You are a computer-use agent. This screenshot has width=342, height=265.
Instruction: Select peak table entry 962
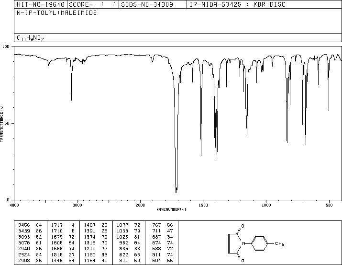coord(124,242)
